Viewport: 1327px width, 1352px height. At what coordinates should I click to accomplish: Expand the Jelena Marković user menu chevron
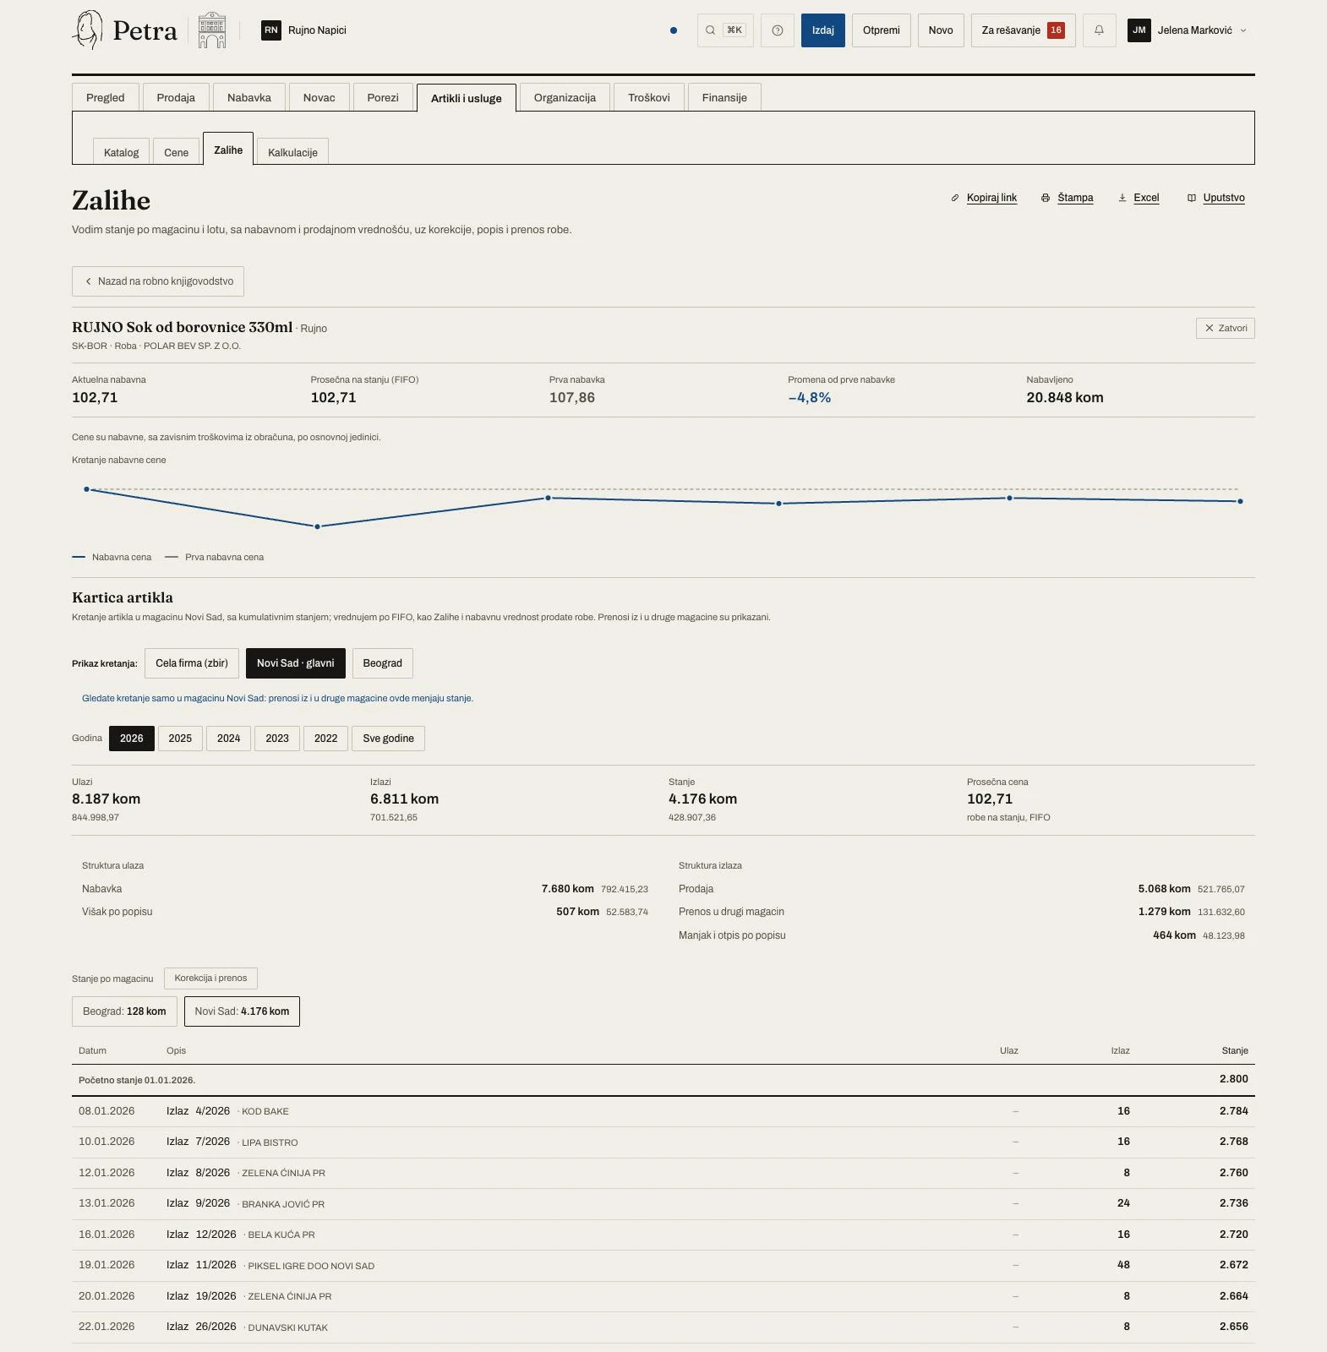(x=1243, y=30)
